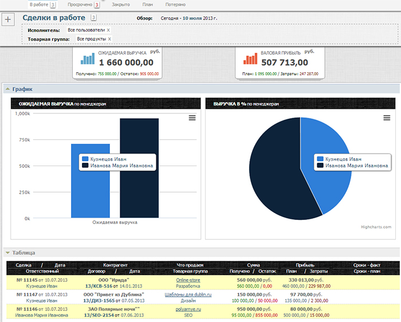Screen dimensions: 401x322
Task: Open contract 13/SEO-2154
Action: click(99, 315)
